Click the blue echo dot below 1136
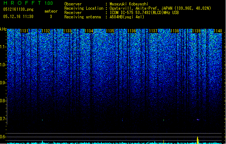The width and height of the screenshot is (226, 144). tap(123, 120)
